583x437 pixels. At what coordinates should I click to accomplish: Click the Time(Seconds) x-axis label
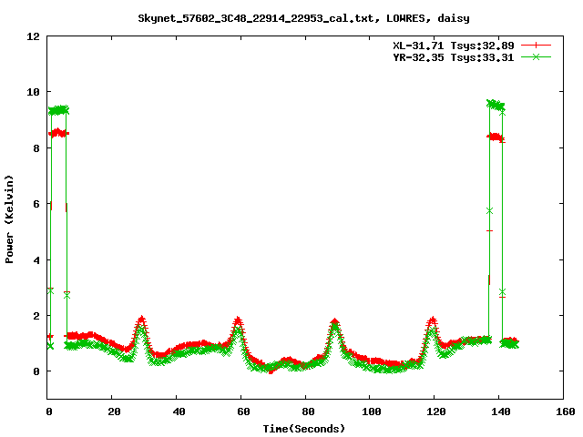(304, 429)
